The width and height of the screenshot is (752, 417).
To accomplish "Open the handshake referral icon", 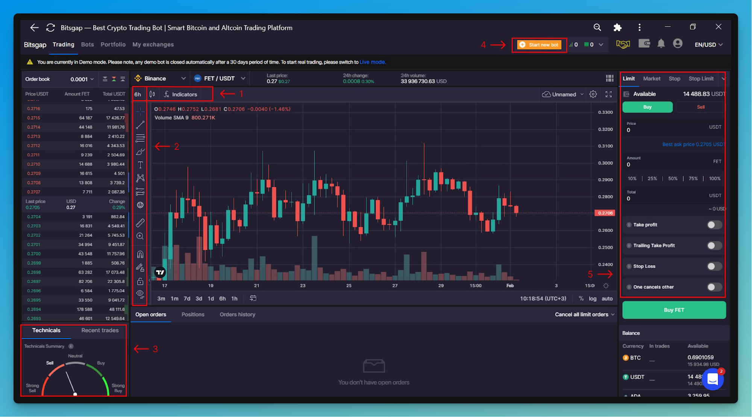I will point(623,44).
